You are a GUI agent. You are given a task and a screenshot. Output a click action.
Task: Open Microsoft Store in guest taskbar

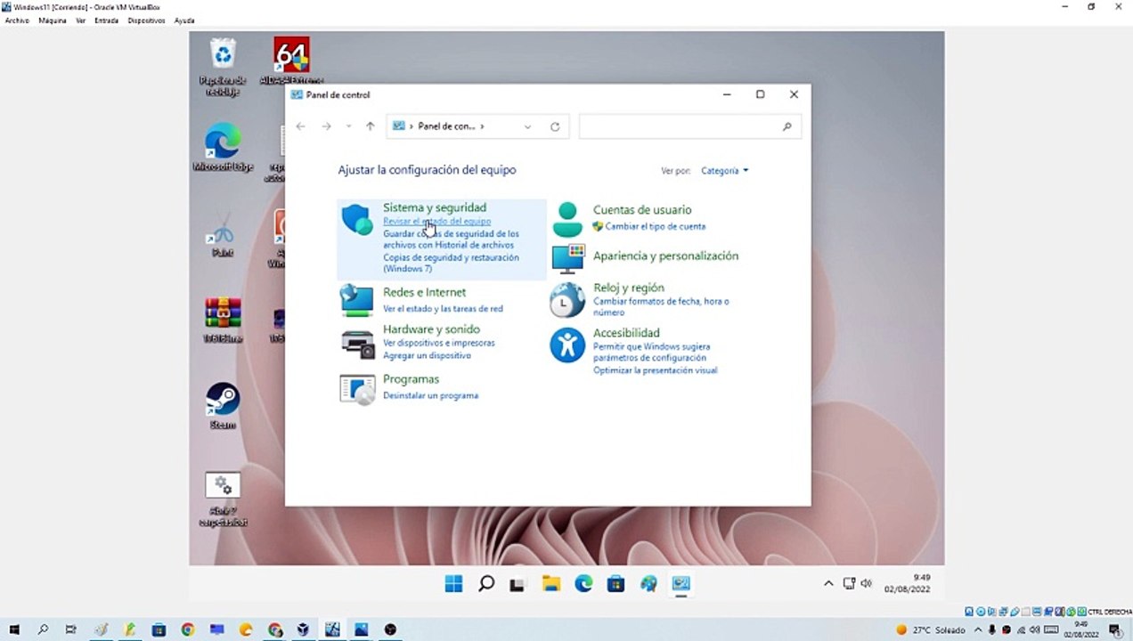click(x=615, y=584)
